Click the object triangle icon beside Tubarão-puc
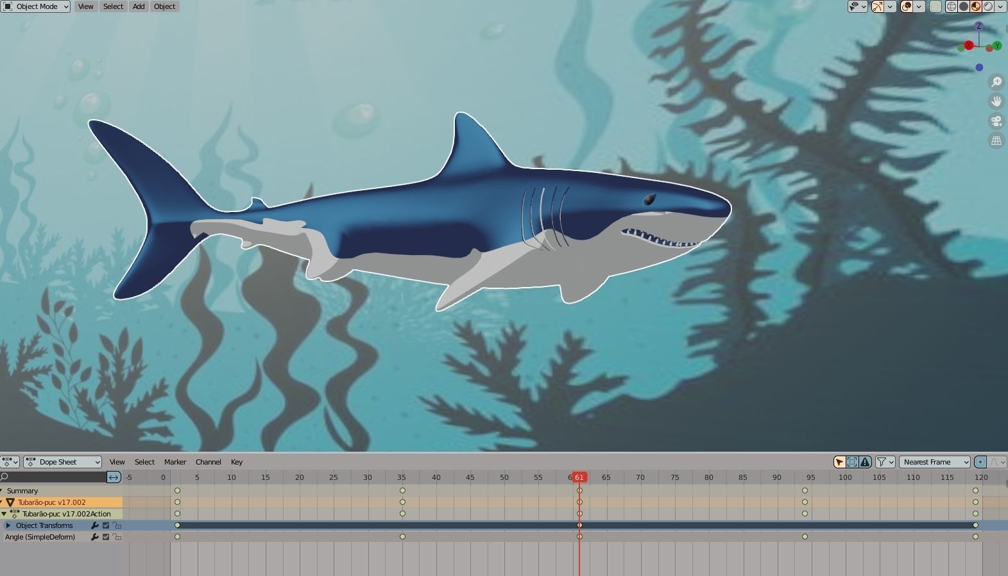The height and width of the screenshot is (576, 1008). click(x=10, y=502)
